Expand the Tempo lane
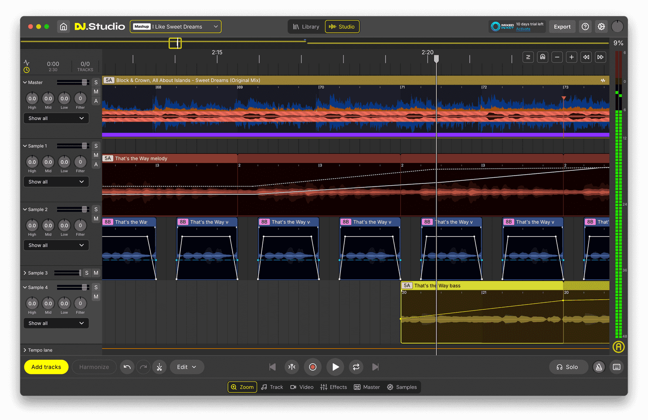Image resolution: width=648 pixels, height=420 pixels. point(25,350)
